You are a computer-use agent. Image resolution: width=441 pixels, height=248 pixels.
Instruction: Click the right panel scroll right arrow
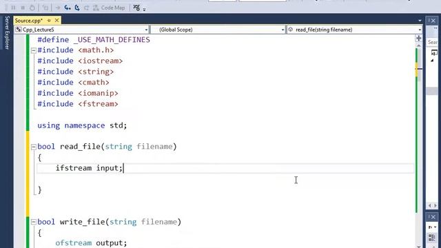pyautogui.click(x=435, y=206)
